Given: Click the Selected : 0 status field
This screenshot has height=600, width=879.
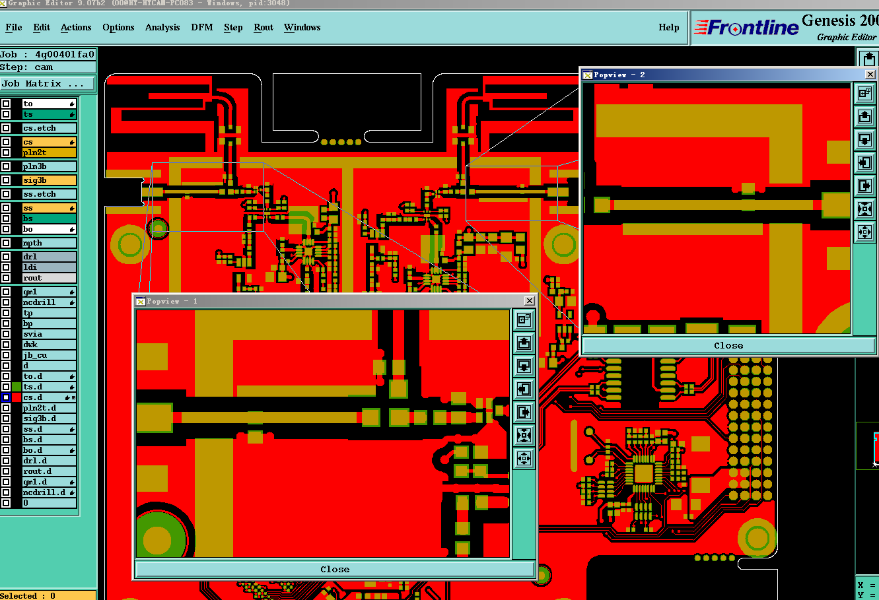Looking at the screenshot, I should pos(48,595).
